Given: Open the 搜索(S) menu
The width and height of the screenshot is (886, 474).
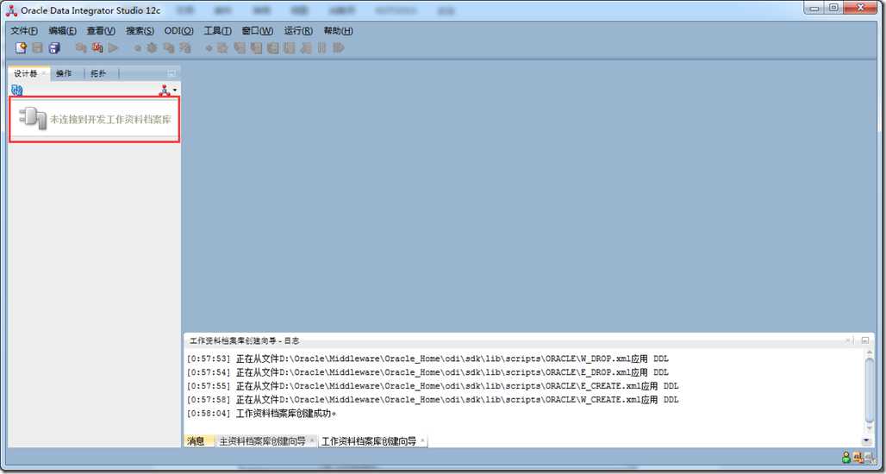Looking at the screenshot, I should coord(140,30).
